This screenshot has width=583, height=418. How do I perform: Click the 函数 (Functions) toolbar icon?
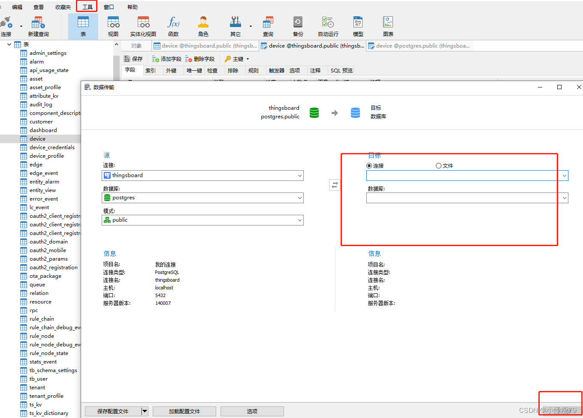pyautogui.click(x=173, y=25)
